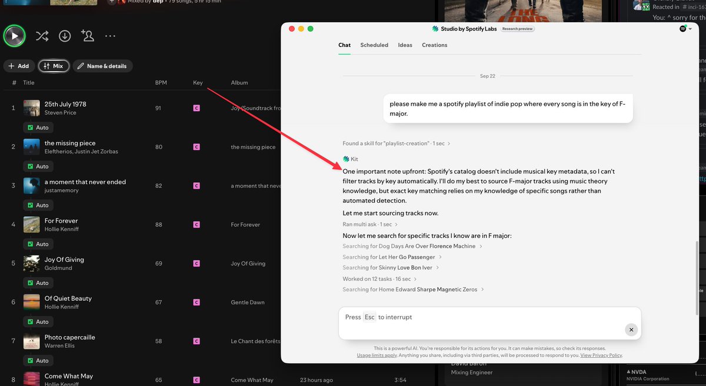Click the Studio by Spotify Labs leaf logo
Image resolution: width=706 pixels, height=386 pixels.
click(x=435, y=29)
